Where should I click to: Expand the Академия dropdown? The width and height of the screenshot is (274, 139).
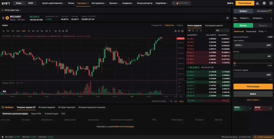click(x=128, y=3)
